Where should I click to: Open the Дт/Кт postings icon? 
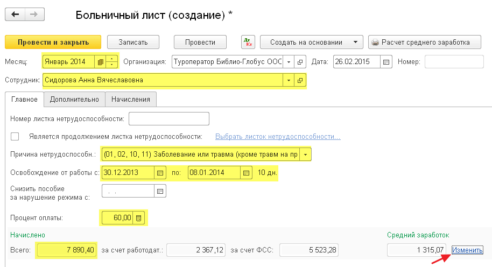coord(248,43)
